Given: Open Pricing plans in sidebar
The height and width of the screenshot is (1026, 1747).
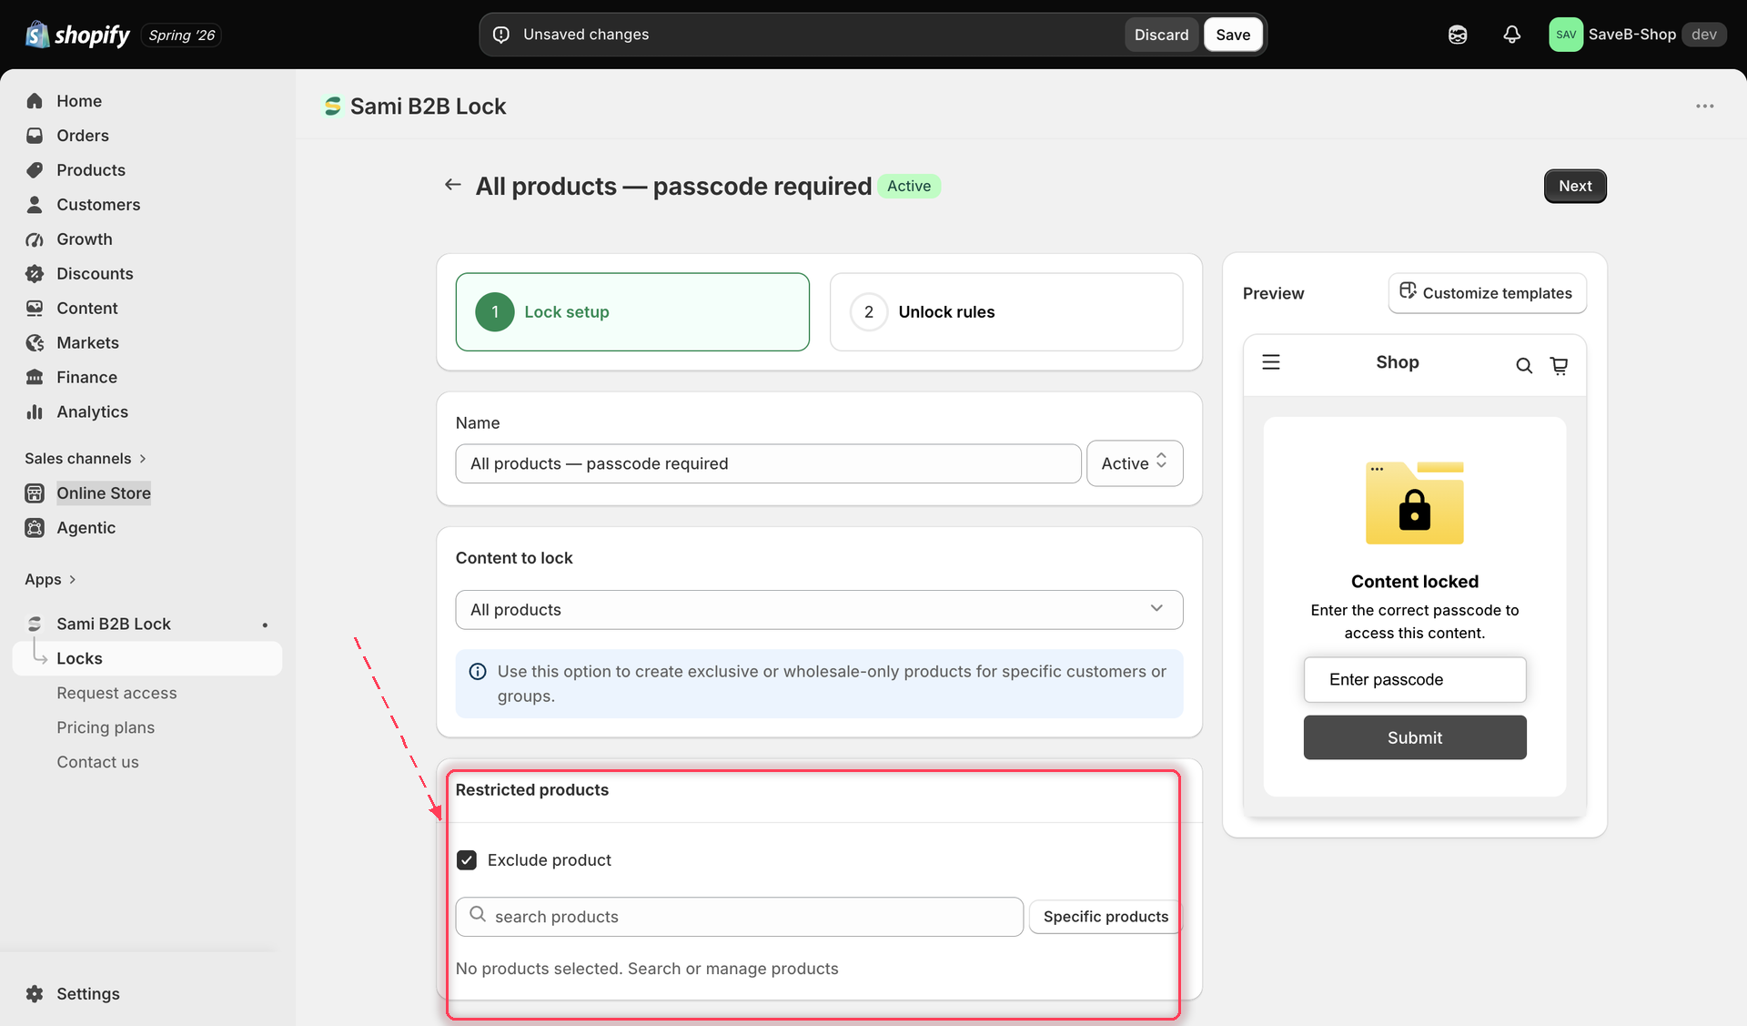Looking at the screenshot, I should coord(106,727).
